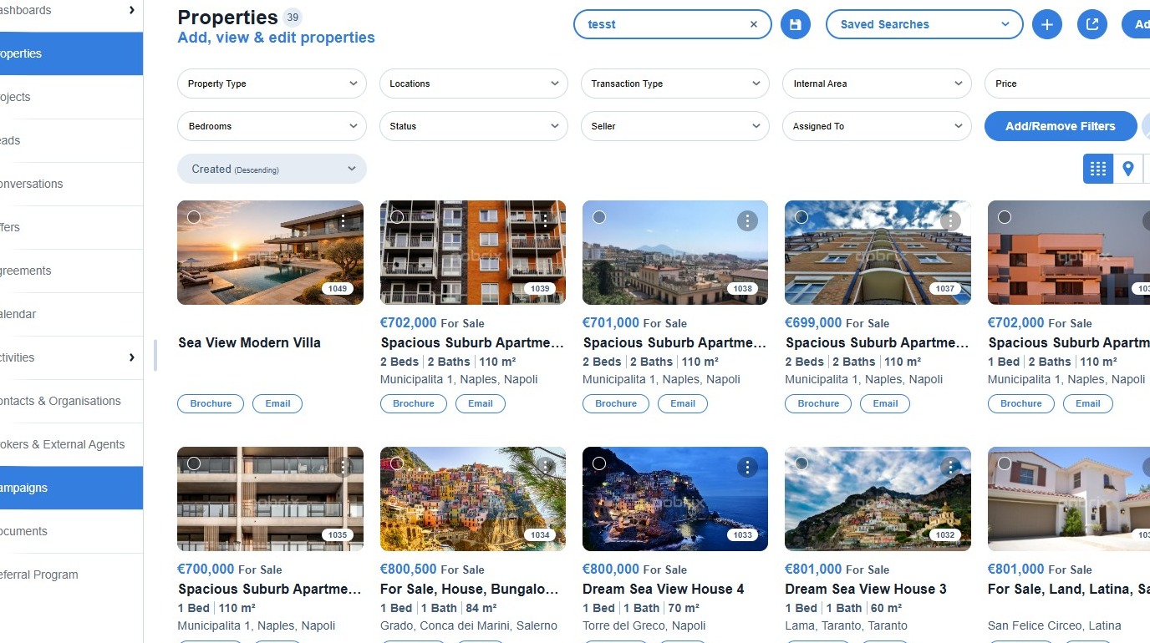Open the Price filter dropdown

tap(1067, 84)
